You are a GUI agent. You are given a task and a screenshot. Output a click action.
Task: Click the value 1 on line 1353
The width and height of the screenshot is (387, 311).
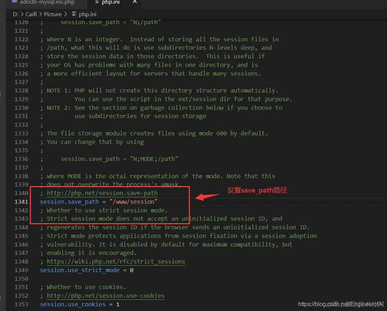pos(118,304)
